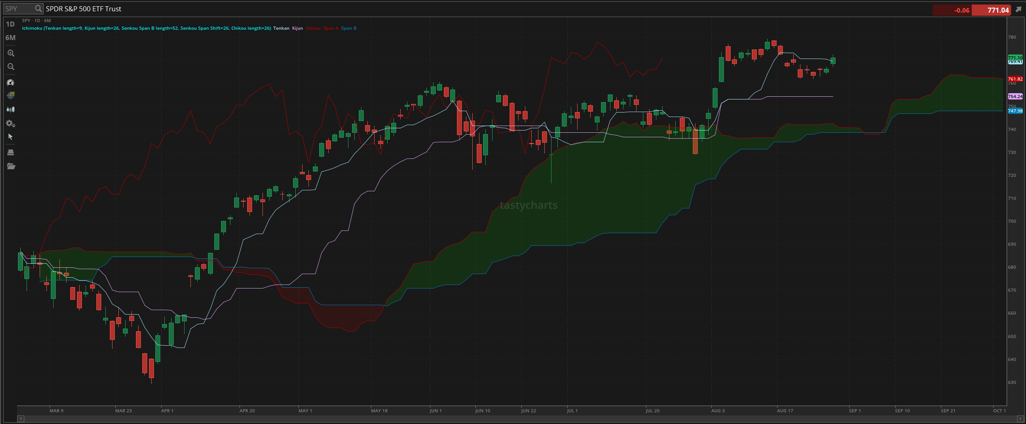Open chart settings gears icon

[11, 123]
